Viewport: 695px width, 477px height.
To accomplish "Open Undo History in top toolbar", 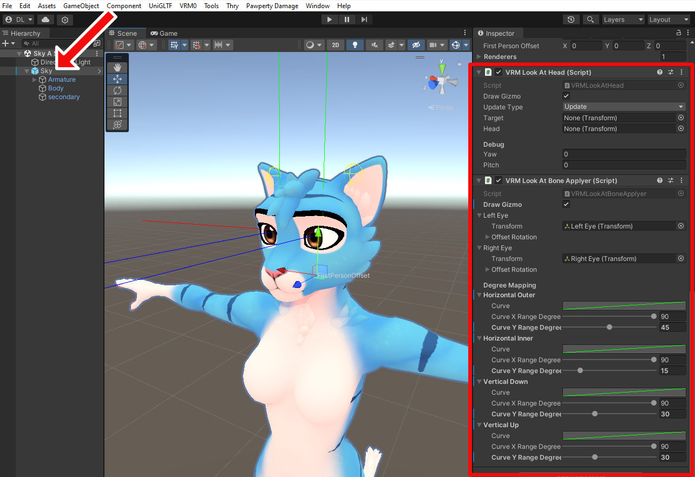I will point(571,19).
